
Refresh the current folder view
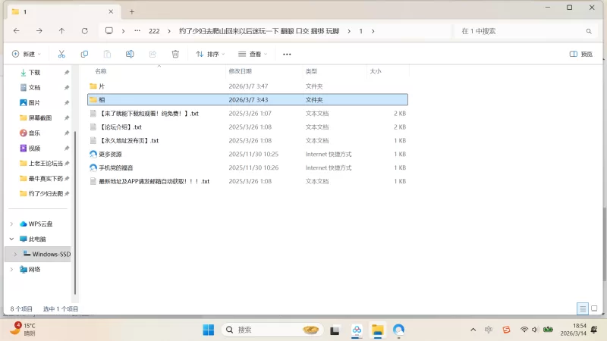tap(84, 31)
